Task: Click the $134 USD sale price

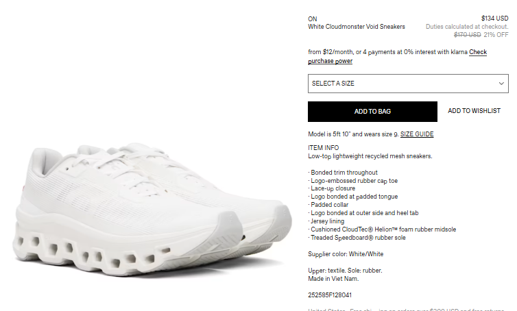Action: click(x=494, y=18)
